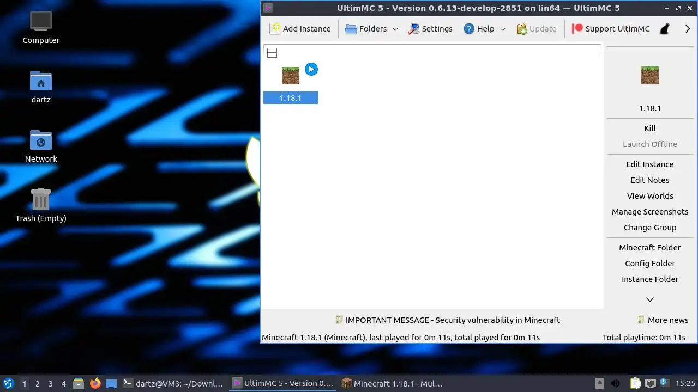698x392 pixels.
Task: Open the Instance Folder
Action: 650,279
